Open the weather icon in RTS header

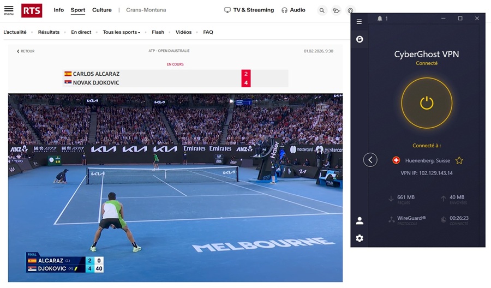pyautogui.click(x=336, y=10)
